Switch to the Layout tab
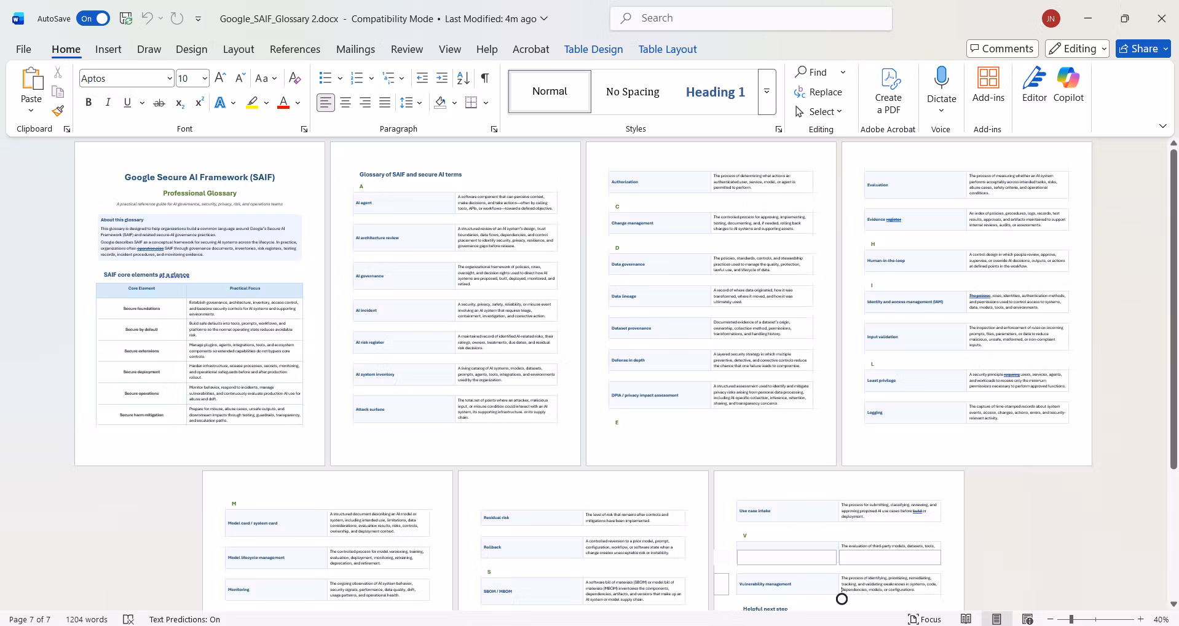The width and height of the screenshot is (1179, 626). 239,49
